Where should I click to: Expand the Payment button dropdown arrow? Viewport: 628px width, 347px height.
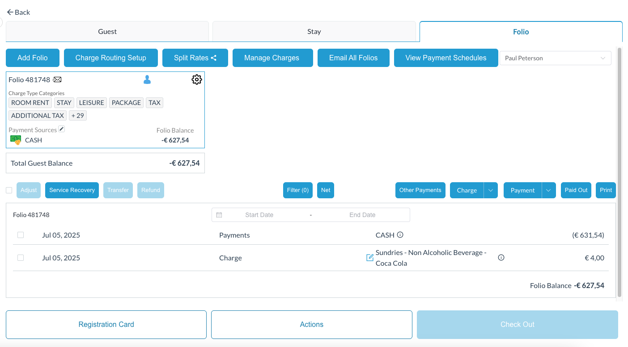pyautogui.click(x=549, y=190)
